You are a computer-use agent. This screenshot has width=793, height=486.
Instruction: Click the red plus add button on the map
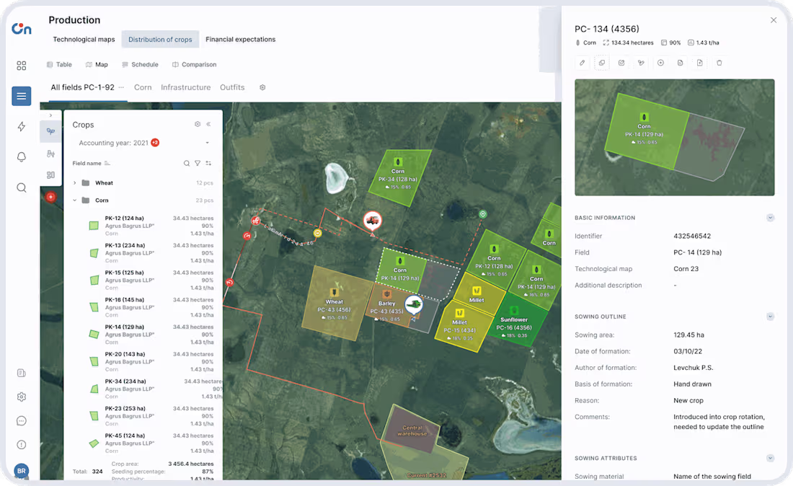pos(50,197)
